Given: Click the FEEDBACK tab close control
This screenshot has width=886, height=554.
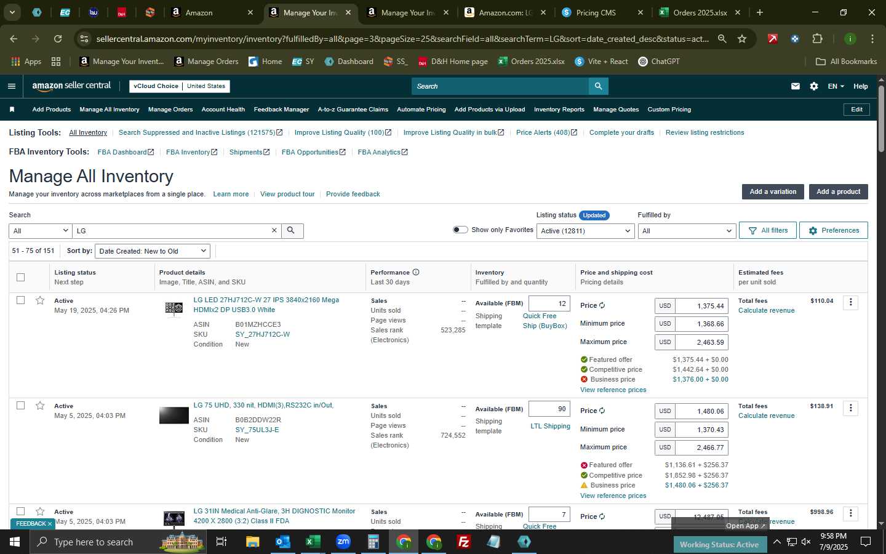Looking at the screenshot, I should (x=50, y=524).
